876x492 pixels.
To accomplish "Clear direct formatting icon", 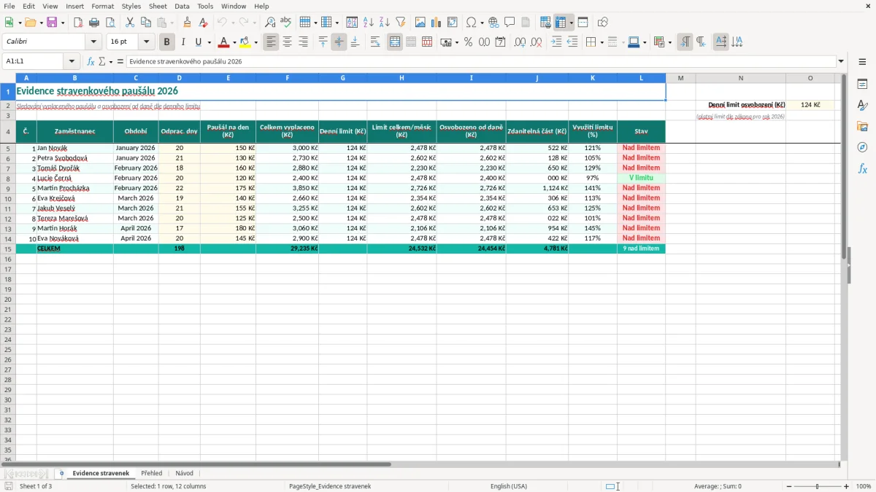I will point(204,23).
